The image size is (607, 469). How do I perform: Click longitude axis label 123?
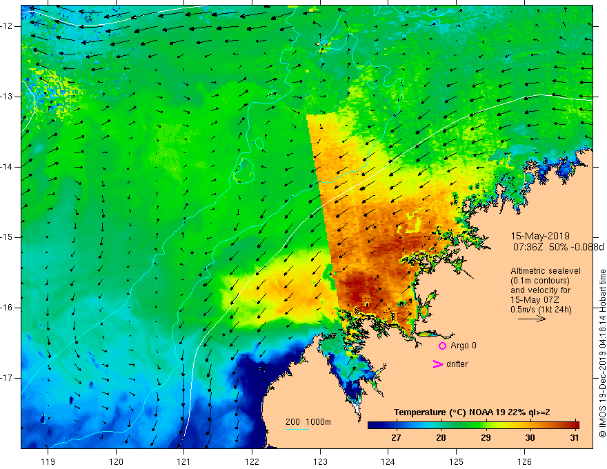point(320,461)
